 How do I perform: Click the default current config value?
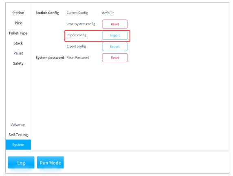[108, 13]
